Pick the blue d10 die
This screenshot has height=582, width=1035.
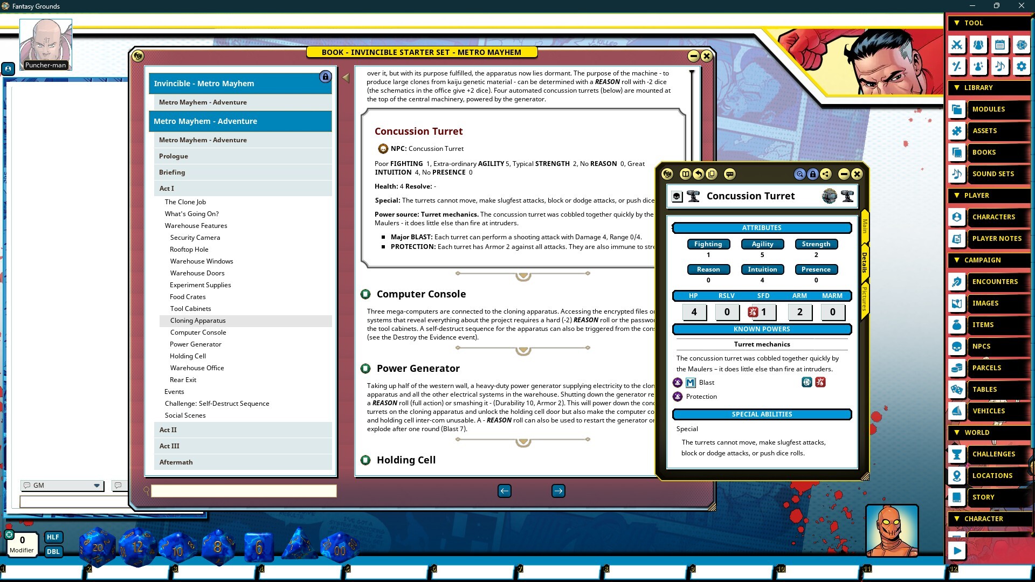(x=178, y=548)
